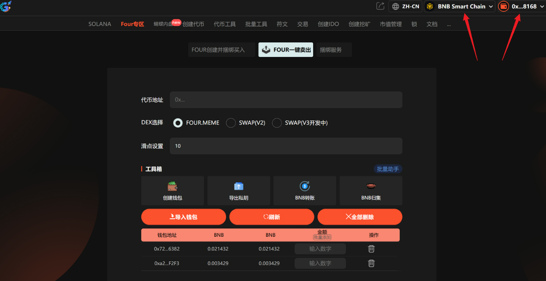Click the site logo in the top-left corner
This screenshot has width=546, height=281.
6,7
